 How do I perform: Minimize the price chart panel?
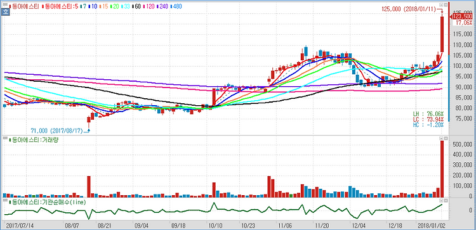[442, 5]
